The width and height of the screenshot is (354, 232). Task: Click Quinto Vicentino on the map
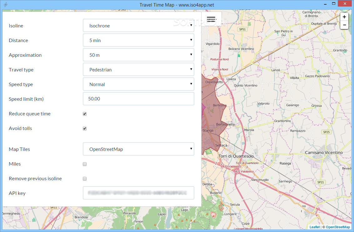pyautogui.click(x=245, y=85)
